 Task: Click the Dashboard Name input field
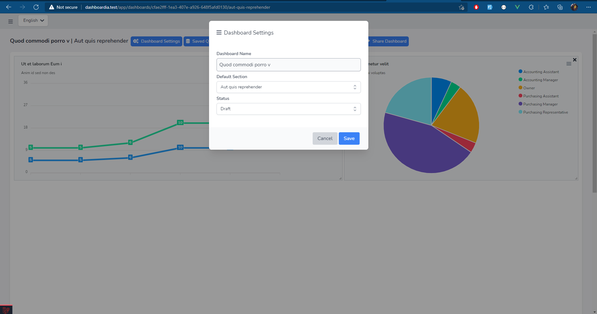[x=288, y=65]
